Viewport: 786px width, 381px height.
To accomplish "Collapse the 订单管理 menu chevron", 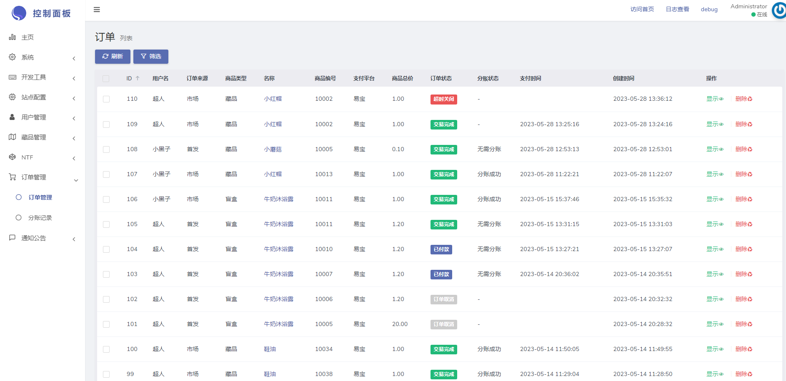I will tap(76, 180).
